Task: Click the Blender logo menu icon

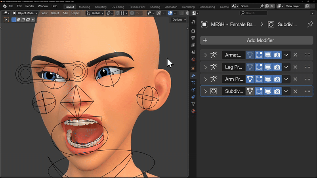Action: click(x=4, y=6)
